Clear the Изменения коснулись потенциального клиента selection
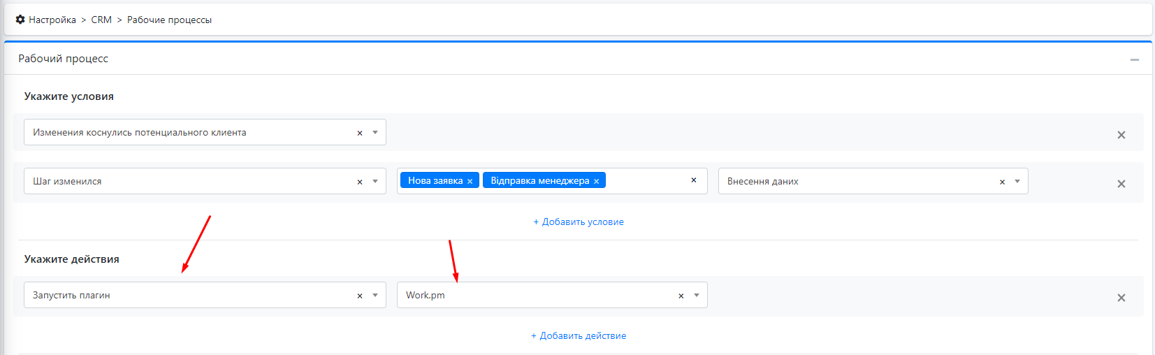Image resolution: width=1155 pixels, height=355 pixels. (360, 133)
